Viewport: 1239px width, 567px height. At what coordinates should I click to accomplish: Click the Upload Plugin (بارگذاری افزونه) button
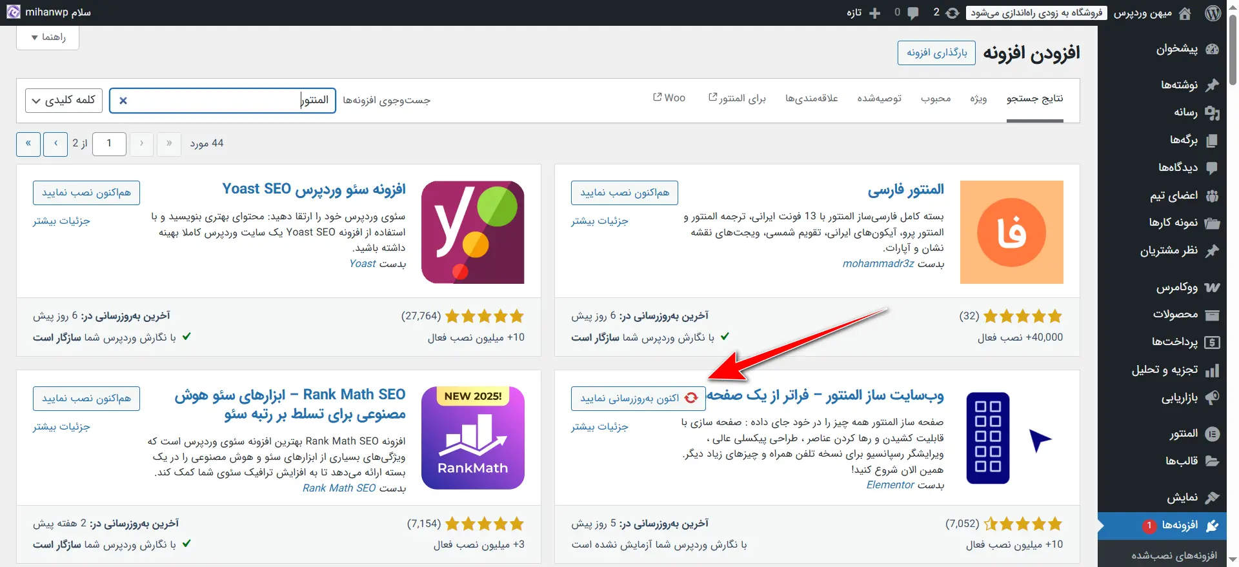(936, 53)
